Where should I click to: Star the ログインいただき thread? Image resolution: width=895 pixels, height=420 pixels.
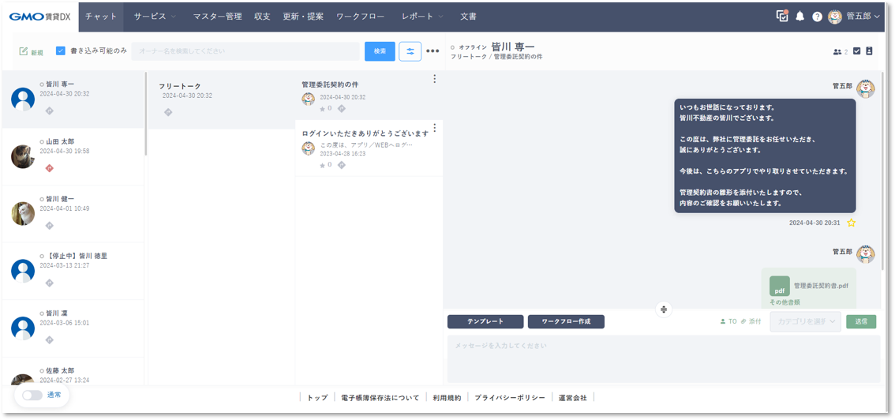click(x=322, y=166)
